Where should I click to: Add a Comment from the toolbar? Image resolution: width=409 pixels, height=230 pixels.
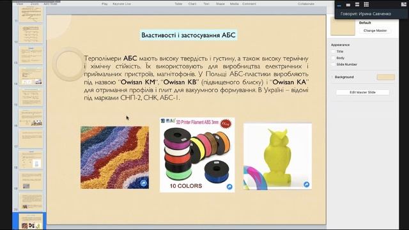[x=249, y=4]
